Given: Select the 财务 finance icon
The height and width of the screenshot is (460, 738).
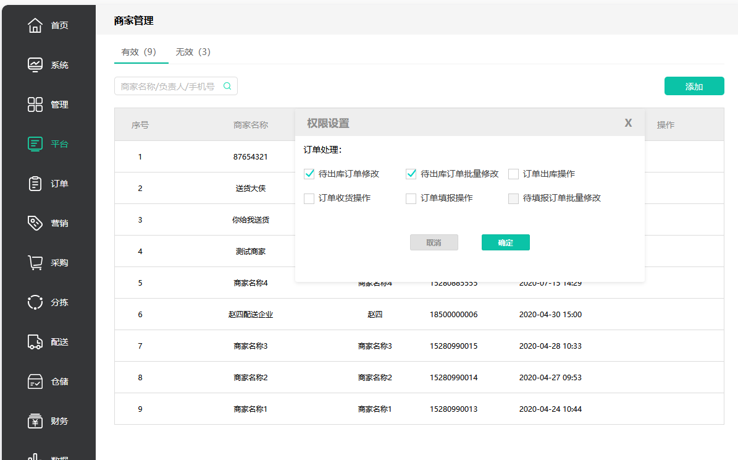Looking at the screenshot, I should click(31, 420).
